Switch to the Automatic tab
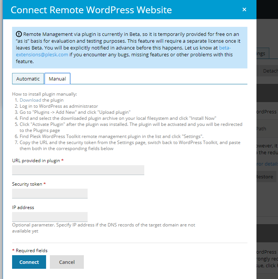278x279 pixels. click(28, 79)
